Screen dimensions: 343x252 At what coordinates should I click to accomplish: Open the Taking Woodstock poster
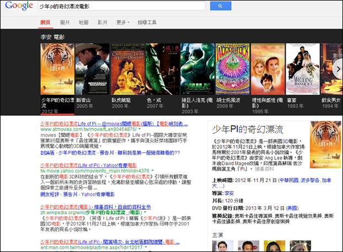(233, 69)
